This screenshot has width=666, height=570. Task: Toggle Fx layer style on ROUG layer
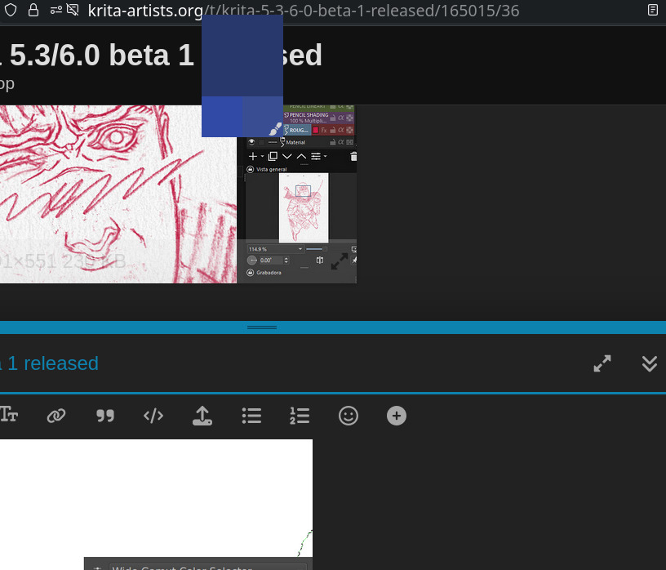tap(324, 130)
